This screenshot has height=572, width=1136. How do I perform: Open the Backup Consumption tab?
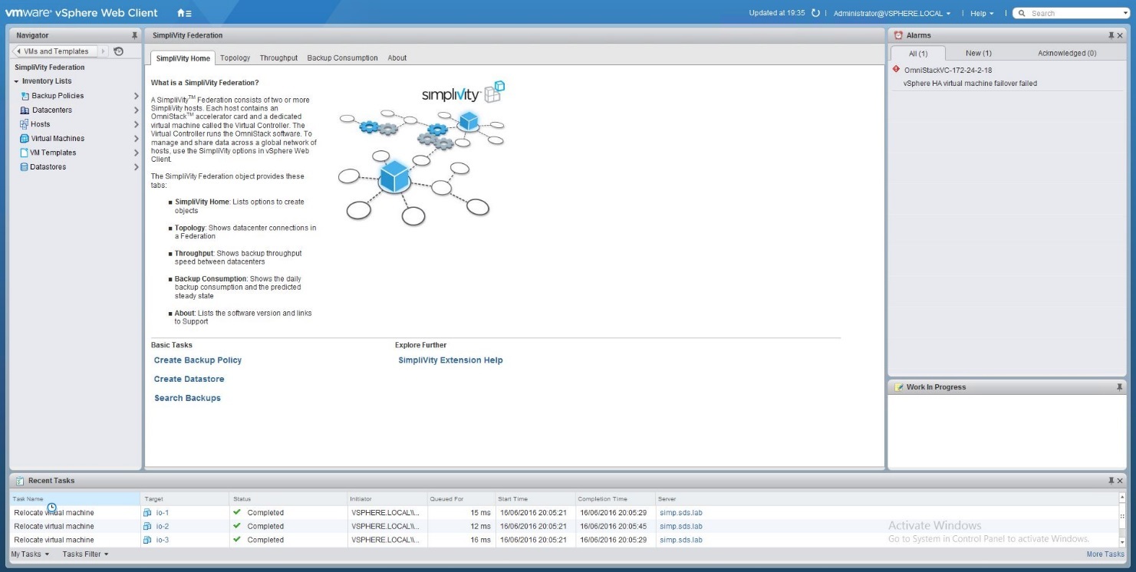[342, 58]
